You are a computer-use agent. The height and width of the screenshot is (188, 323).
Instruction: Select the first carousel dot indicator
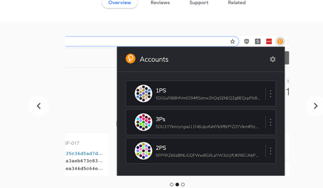tap(172, 184)
